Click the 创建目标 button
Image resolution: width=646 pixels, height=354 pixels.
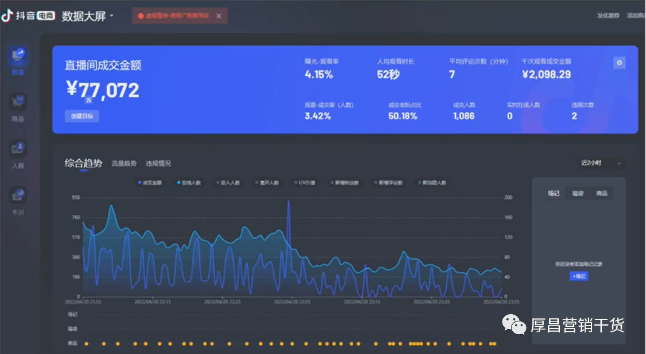(82, 116)
